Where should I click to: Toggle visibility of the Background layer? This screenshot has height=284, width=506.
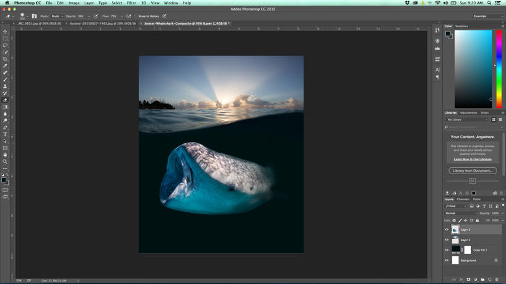(x=447, y=260)
